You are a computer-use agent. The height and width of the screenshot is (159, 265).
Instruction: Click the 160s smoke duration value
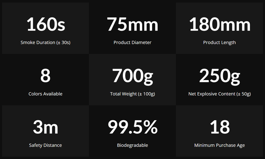pos(45,24)
